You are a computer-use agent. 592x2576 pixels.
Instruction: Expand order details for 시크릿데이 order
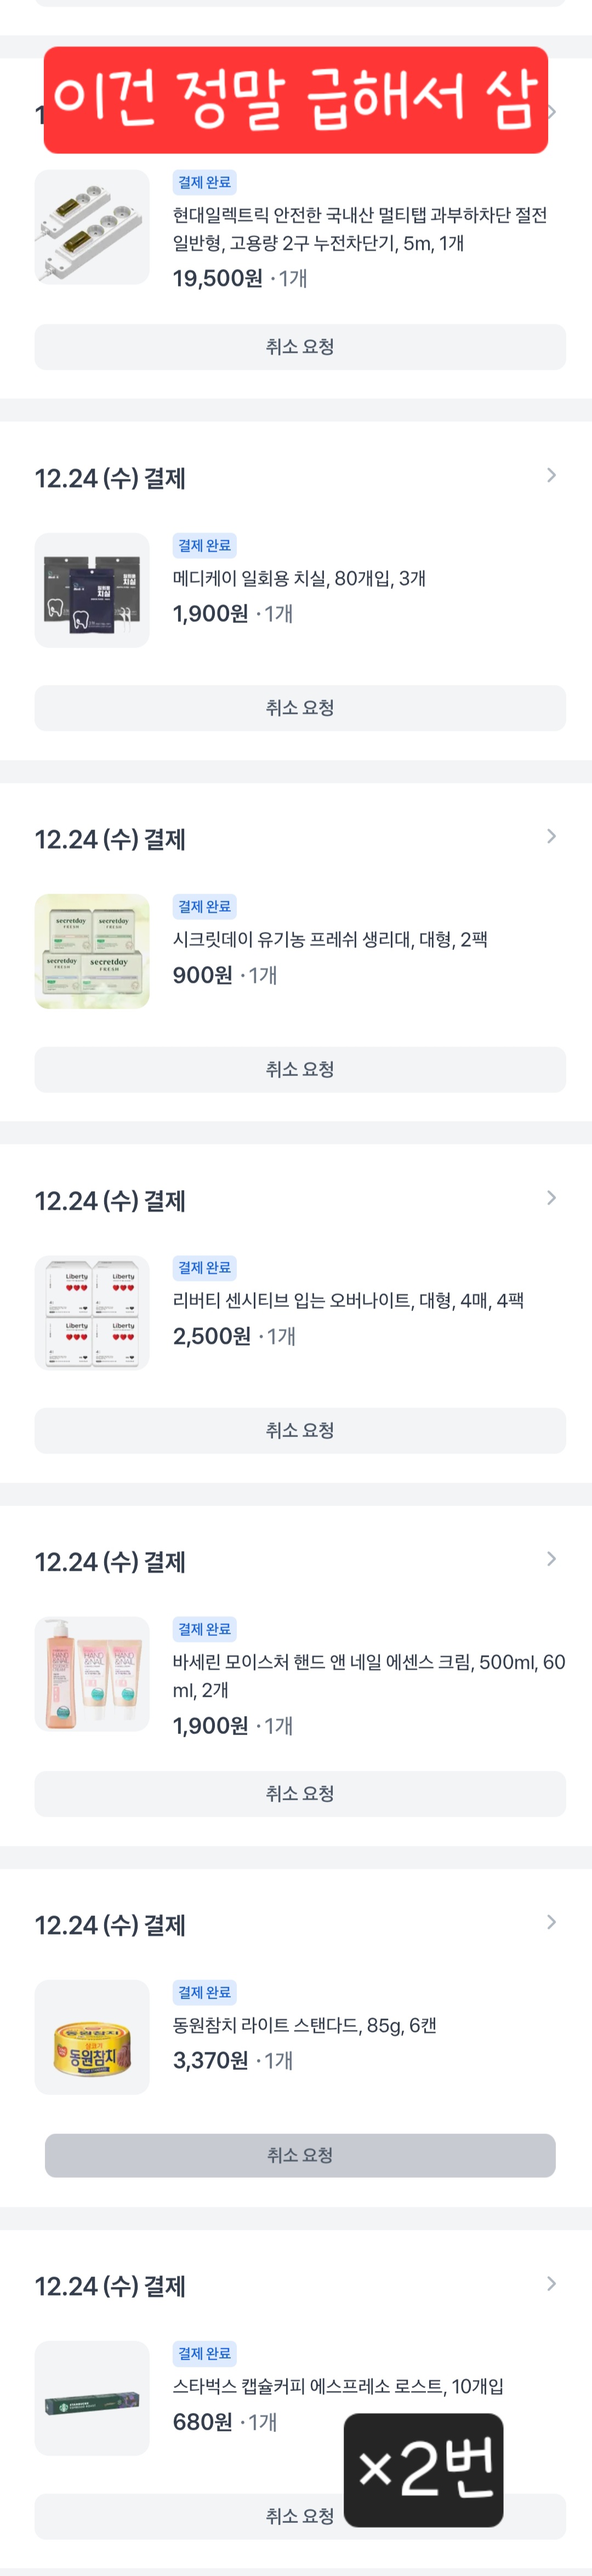coord(551,836)
